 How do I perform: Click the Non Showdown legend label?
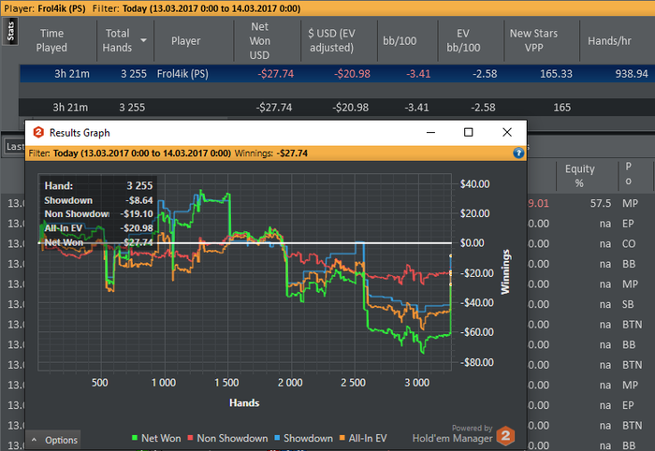coord(232,438)
